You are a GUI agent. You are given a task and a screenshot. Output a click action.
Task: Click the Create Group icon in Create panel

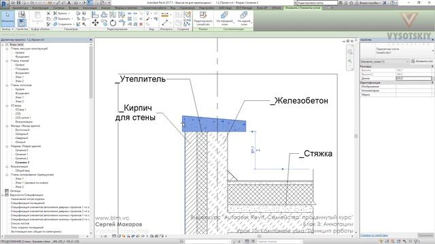[x=188, y=15]
